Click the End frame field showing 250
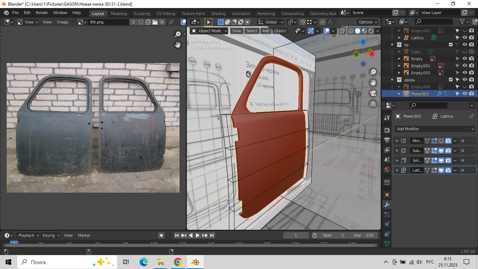Image resolution: width=478 pixels, height=269 pixels. point(364,235)
